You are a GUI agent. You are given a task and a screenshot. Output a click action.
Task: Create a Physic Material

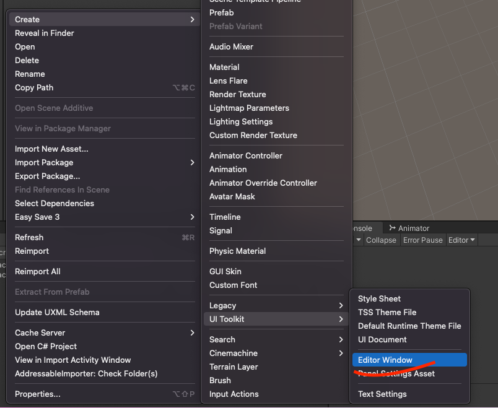click(x=276, y=251)
